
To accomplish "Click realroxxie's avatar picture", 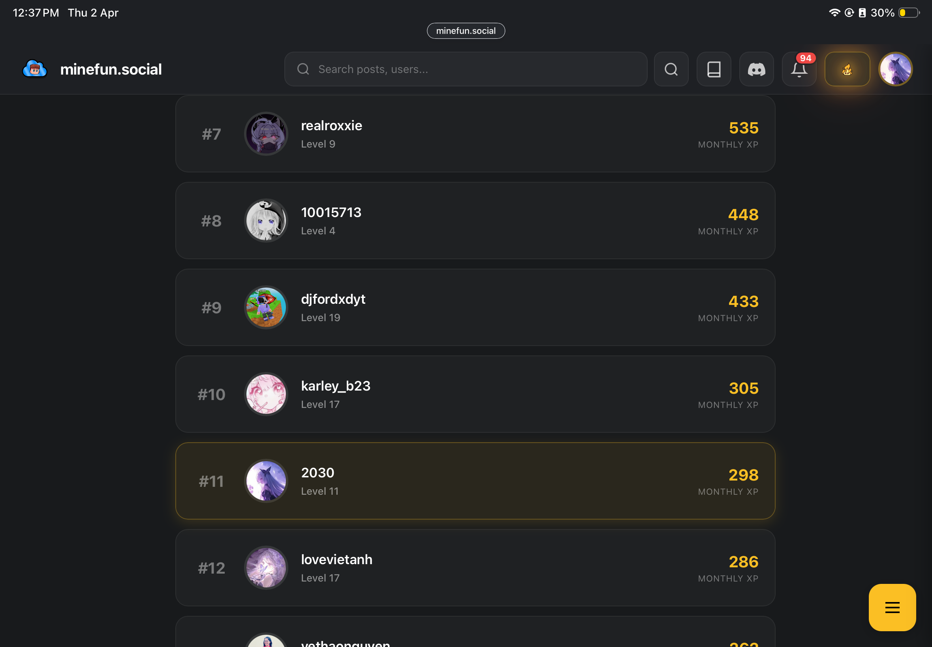I will (x=266, y=134).
